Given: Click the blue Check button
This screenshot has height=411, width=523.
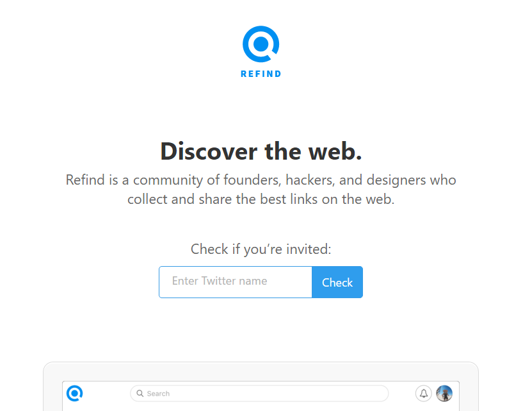Looking at the screenshot, I should click(x=337, y=282).
